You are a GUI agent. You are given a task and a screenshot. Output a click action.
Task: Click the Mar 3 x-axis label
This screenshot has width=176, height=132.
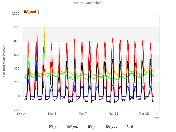(52, 114)
